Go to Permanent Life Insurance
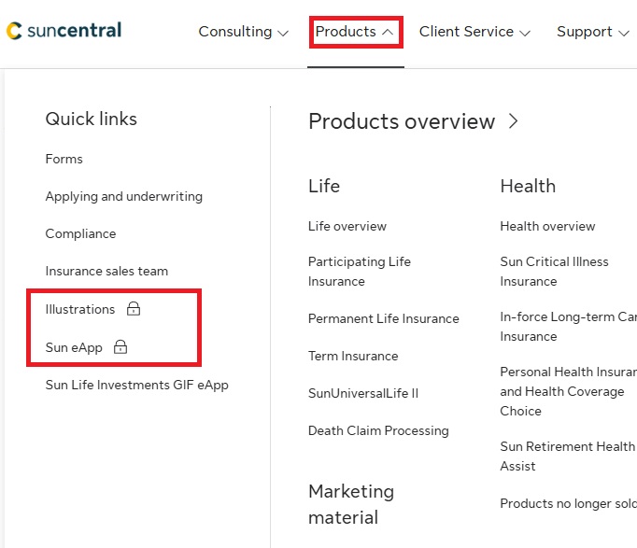The width and height of the screenshot is (637, 548). 384,318
